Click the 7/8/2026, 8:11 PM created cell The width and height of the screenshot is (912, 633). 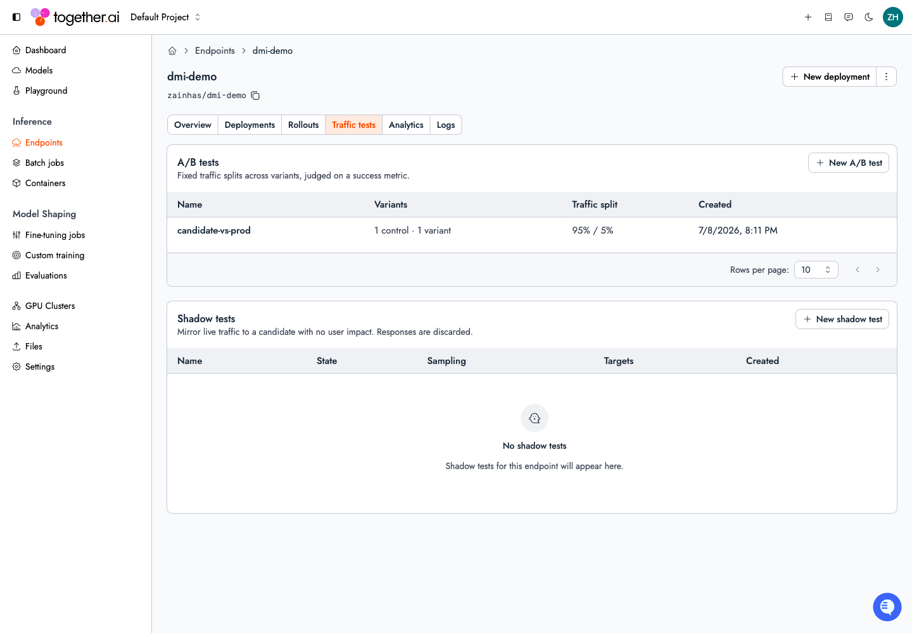[x=738, y=230]
